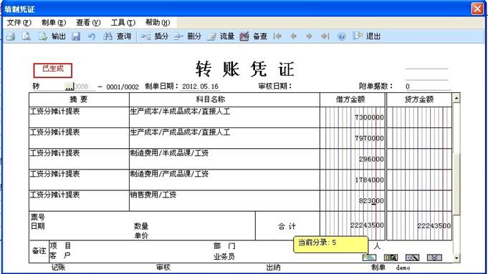Click the third bottom-right pencil icon
Screen dimensions: 488x274
coord(412,258)
